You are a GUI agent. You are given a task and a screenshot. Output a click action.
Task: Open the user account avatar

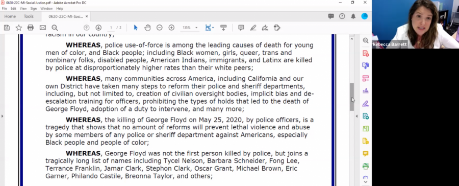pyautogui.click(x=365, y=16)
